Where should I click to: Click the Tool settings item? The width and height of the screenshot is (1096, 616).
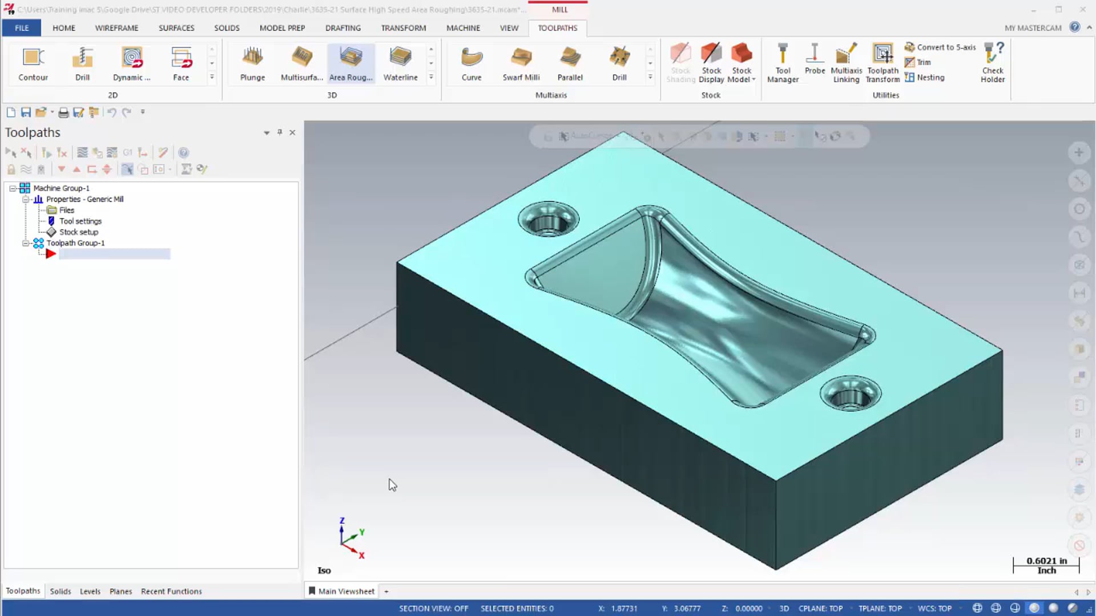[80, 220]
